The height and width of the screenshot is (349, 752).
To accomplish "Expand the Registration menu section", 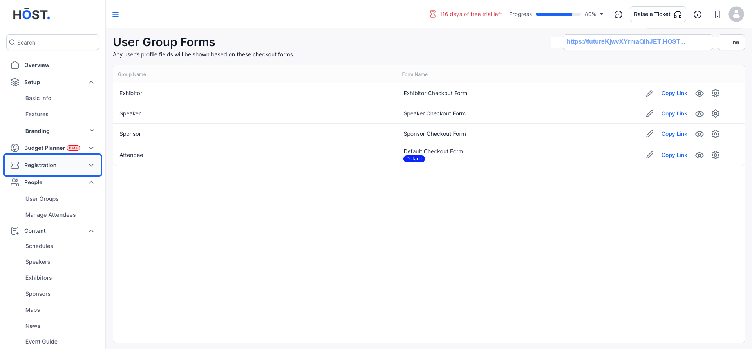I will coord(53,165).
